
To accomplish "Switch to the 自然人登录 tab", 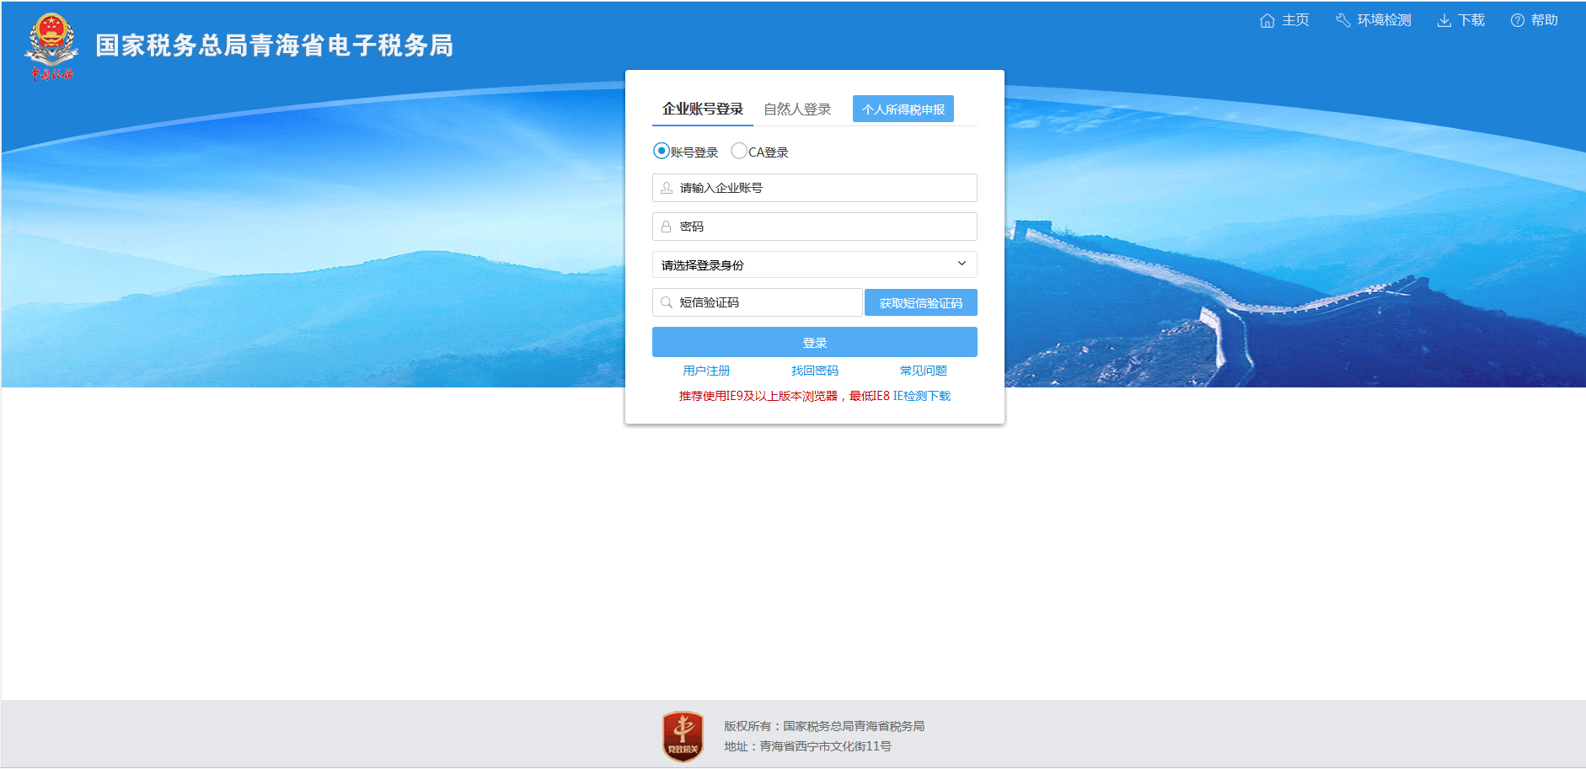I will tap(796, 108).
